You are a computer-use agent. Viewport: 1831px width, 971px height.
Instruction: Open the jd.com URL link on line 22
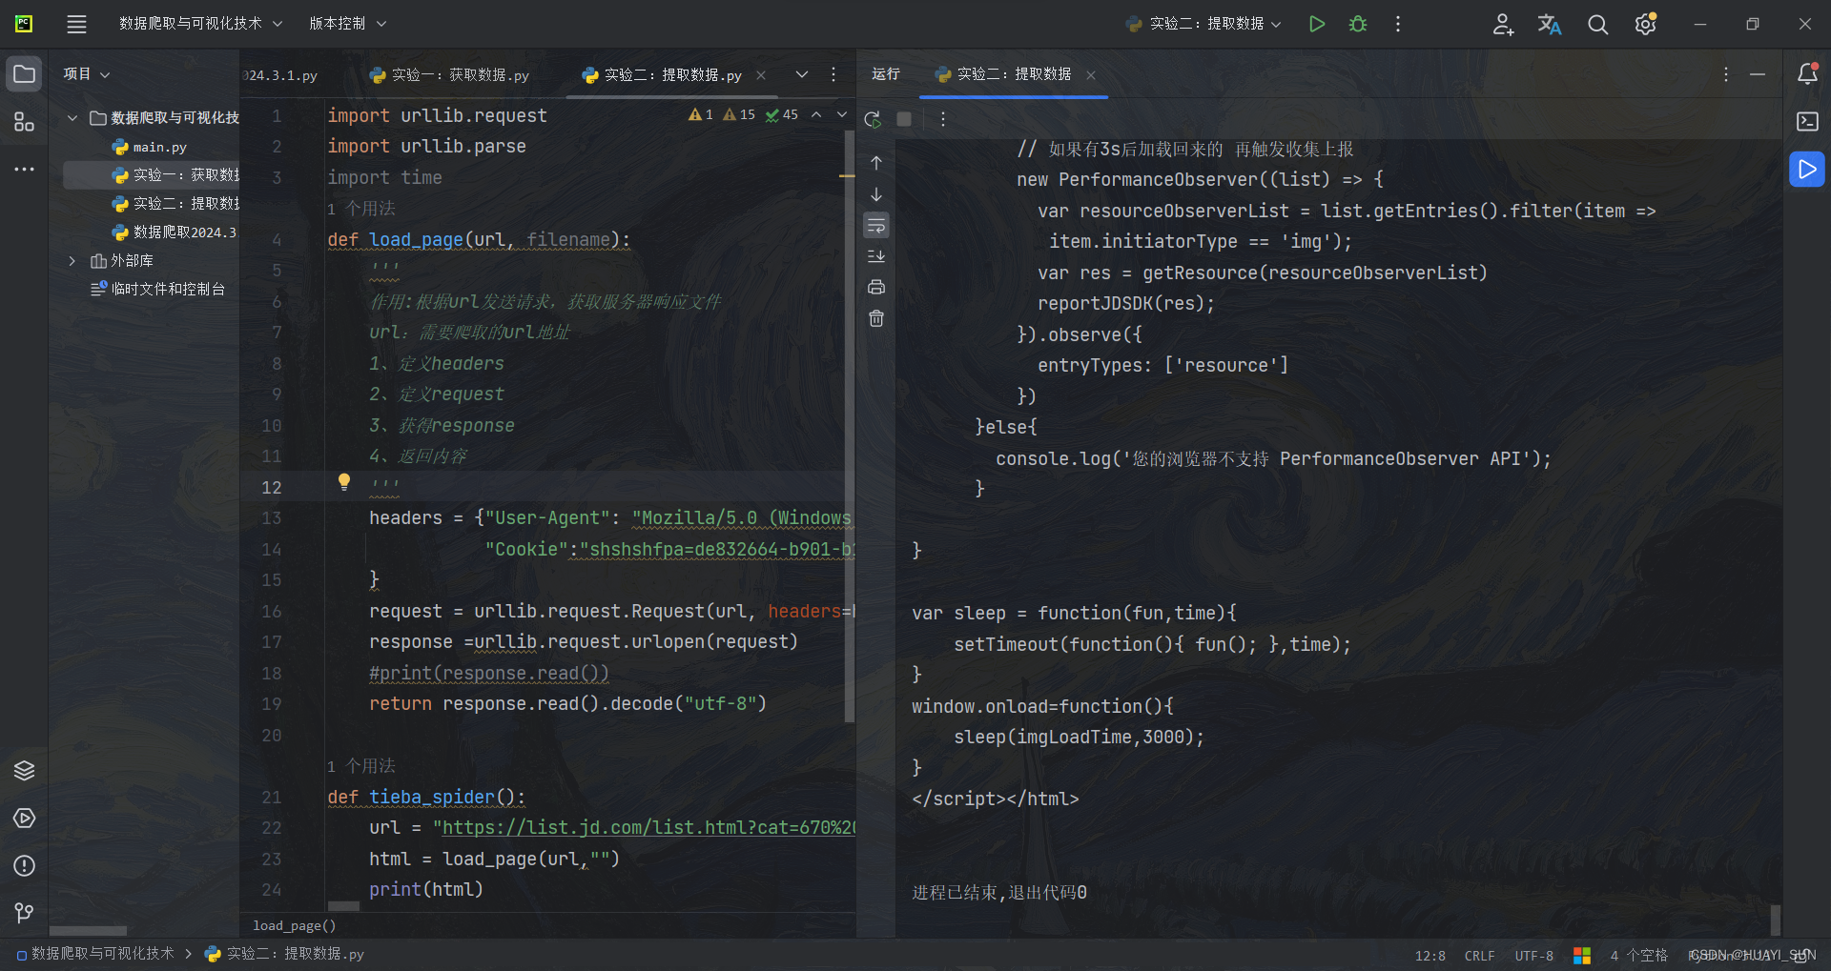648,828
